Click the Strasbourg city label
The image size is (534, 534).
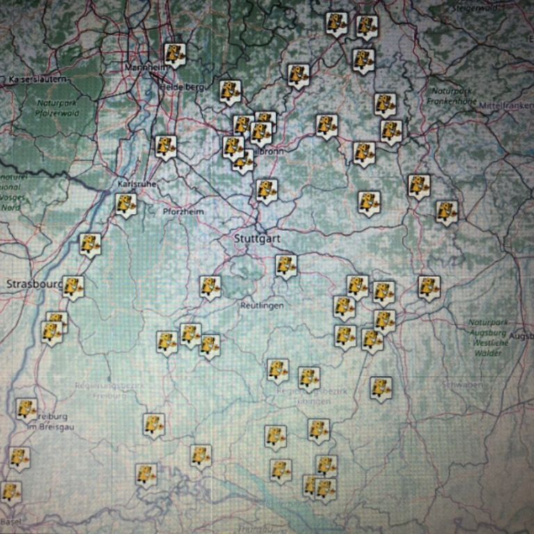(x=34, y=284)
